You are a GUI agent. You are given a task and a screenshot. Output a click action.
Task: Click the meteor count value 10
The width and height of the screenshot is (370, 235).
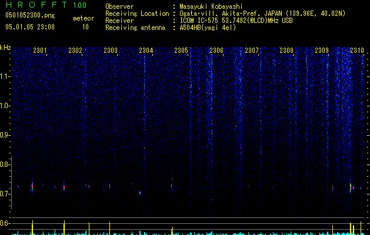[x=85, y=27]
